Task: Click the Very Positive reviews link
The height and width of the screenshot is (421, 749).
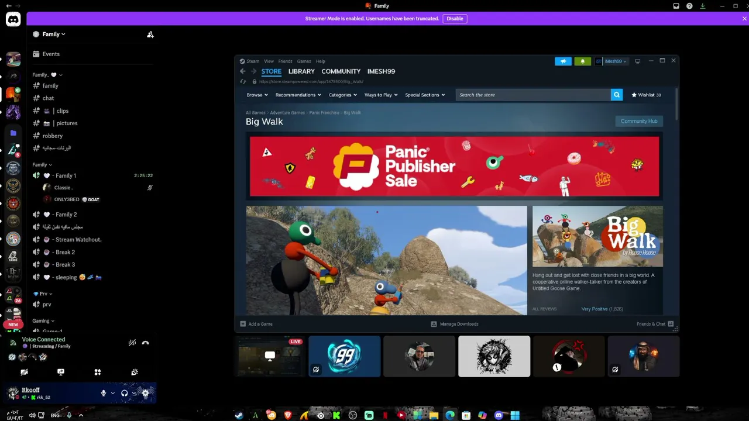Action: 595,309
